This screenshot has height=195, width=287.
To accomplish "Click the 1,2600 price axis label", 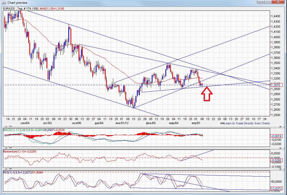I will pos(276,110).
